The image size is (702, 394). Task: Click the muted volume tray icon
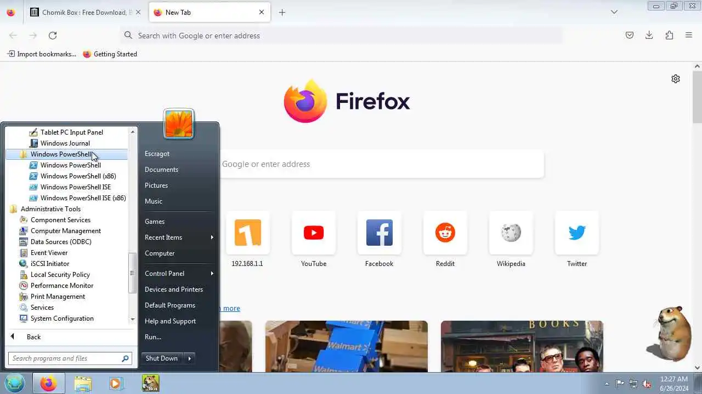pyautogui.click(x=647, y=384)
